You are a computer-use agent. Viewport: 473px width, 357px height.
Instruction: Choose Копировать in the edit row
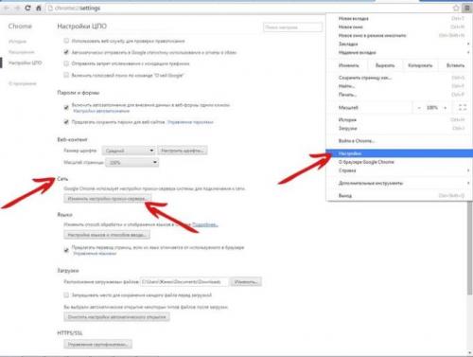tap(420, 65)
